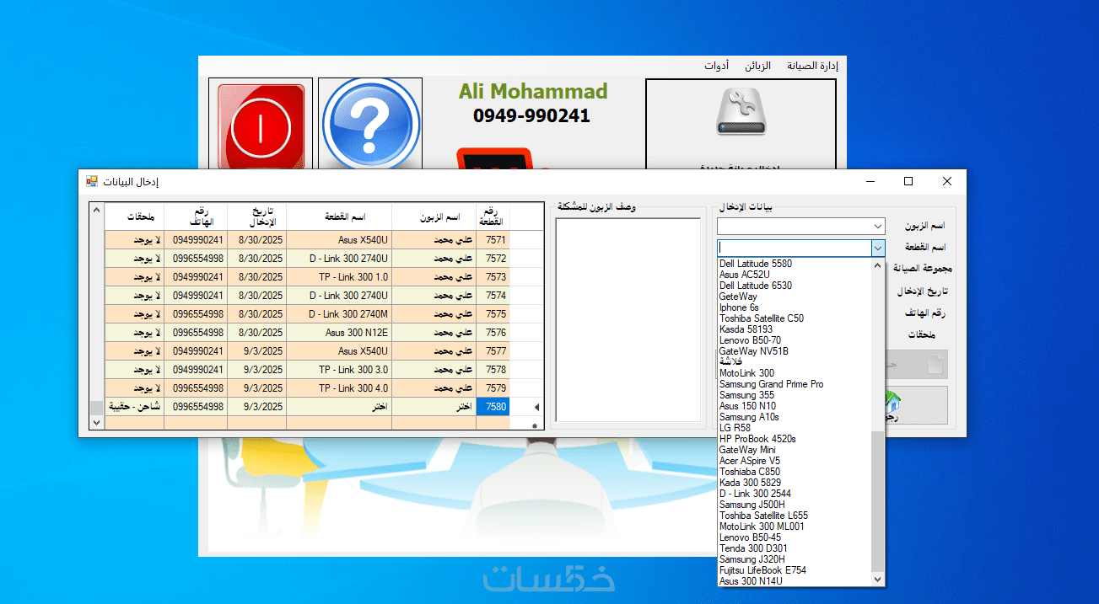
Task: Select cell with item number 7580
Action: pos(493,407)
